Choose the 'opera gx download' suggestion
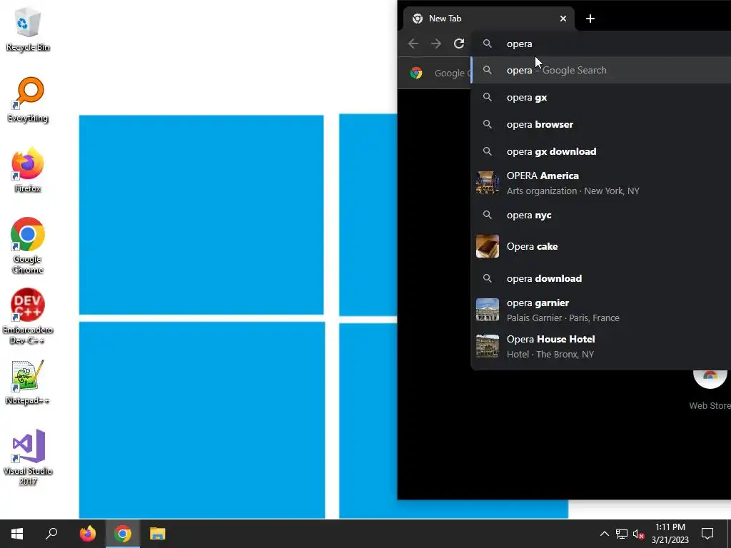 (601, 151)
